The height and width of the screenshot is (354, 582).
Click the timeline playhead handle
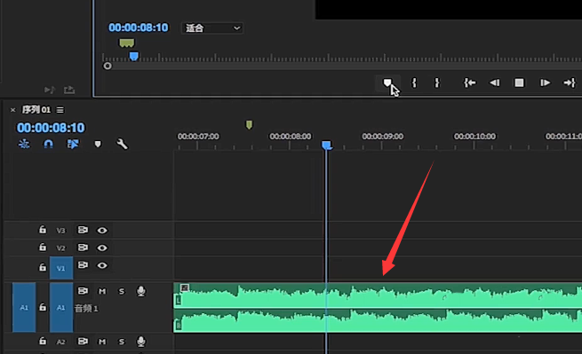click(x=327, y=145)
